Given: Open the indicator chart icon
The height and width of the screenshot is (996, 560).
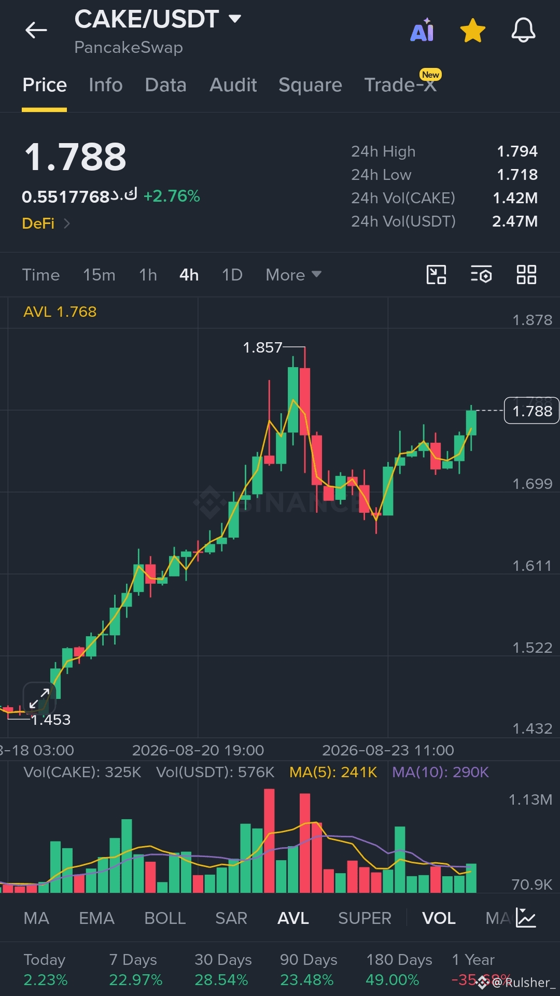Looking at the screenshot, I should pyautogui.click(x=526, y=918).
